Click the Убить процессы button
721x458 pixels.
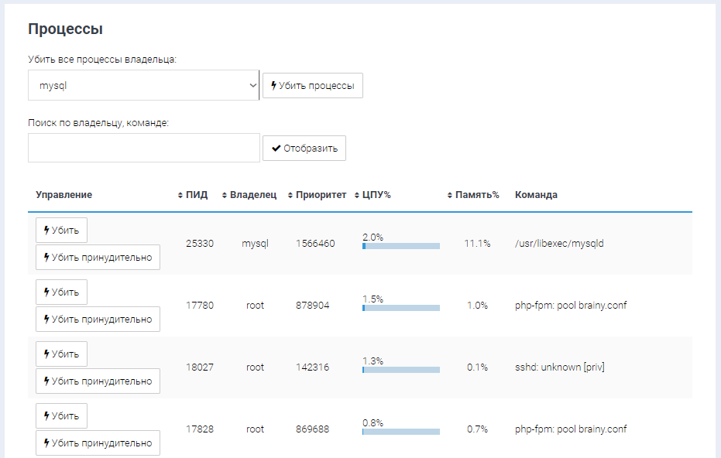tap(312, 86)
